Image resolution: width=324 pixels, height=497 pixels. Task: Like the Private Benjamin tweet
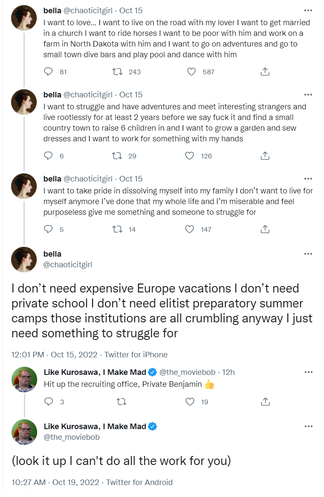(190, 401)
